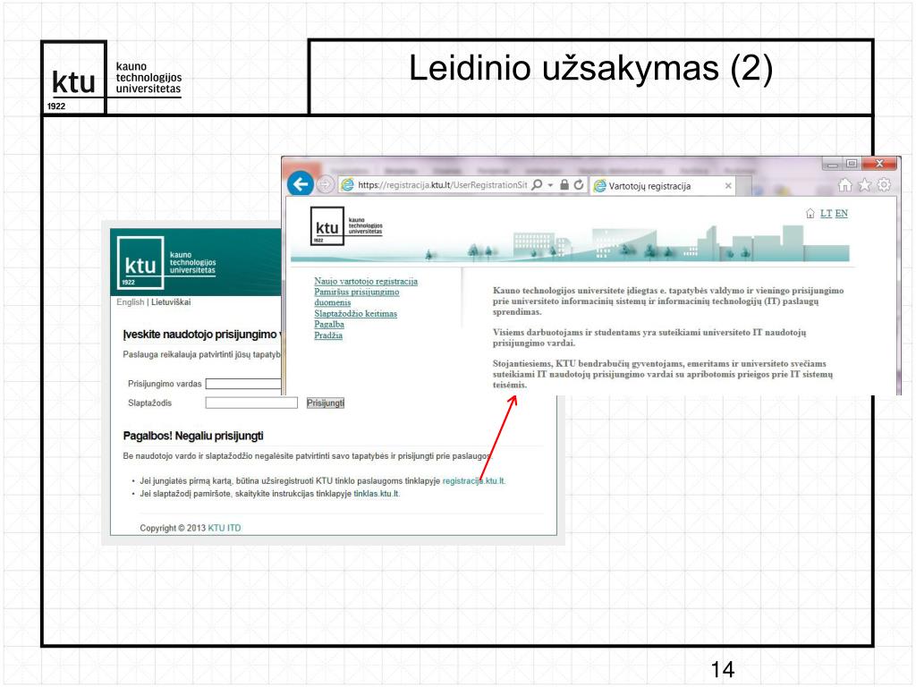This screenshot has height=687, width=916.
Task: Switch the registration page to EN
Action: [x=841, y=213]
